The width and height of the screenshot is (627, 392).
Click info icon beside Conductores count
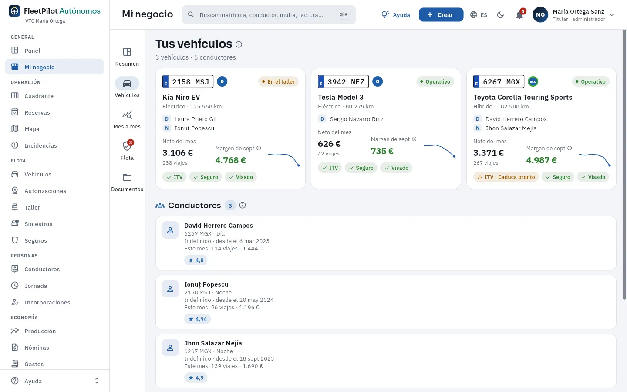[x=243, y=205]
